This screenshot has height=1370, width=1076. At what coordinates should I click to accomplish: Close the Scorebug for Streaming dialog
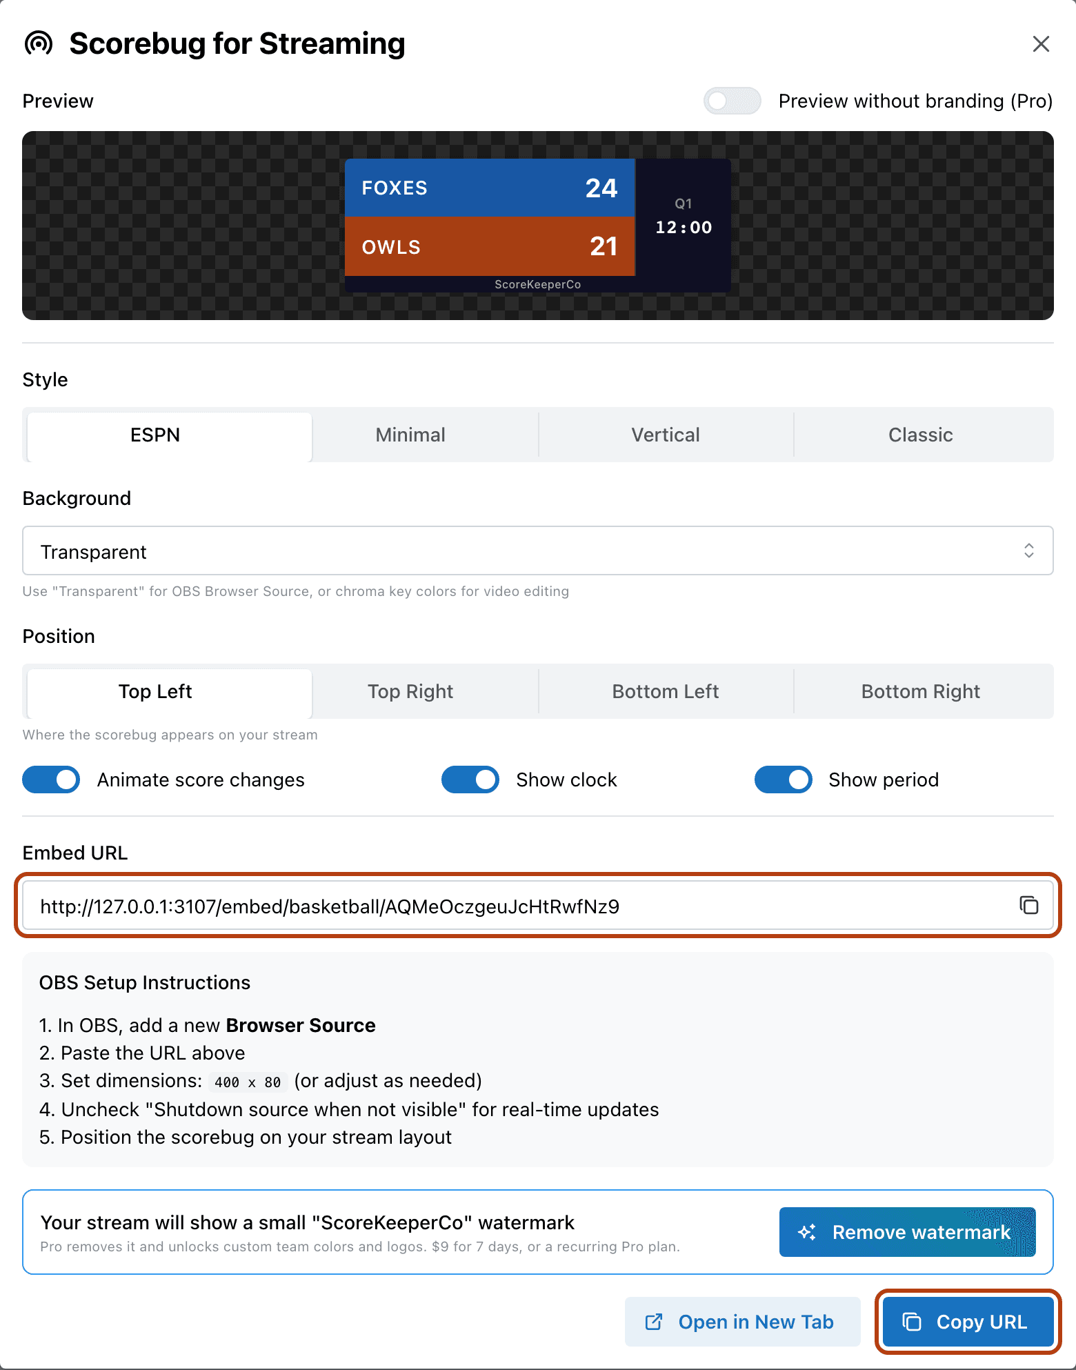pos(1041,44)
